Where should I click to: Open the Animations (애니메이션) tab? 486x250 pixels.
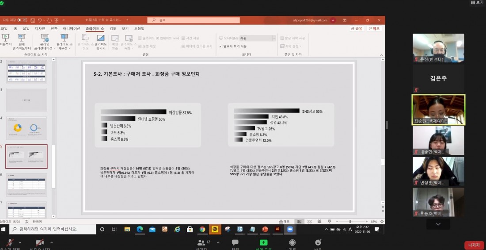point(72,29)
